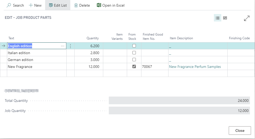Image resolution: width=255 pixels, height=139 pixels.
Task: Sort by Quantity column header
Action: tap(93, 38)
